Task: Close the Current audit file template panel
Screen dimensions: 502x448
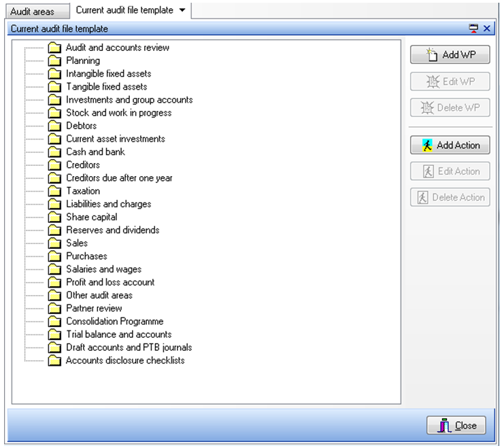Action: pyautogui.click(x=486, y=29)
